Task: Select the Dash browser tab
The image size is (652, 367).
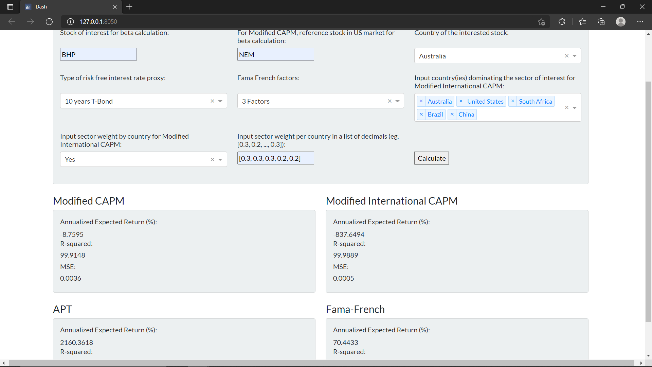Action: tap(71, 7)
